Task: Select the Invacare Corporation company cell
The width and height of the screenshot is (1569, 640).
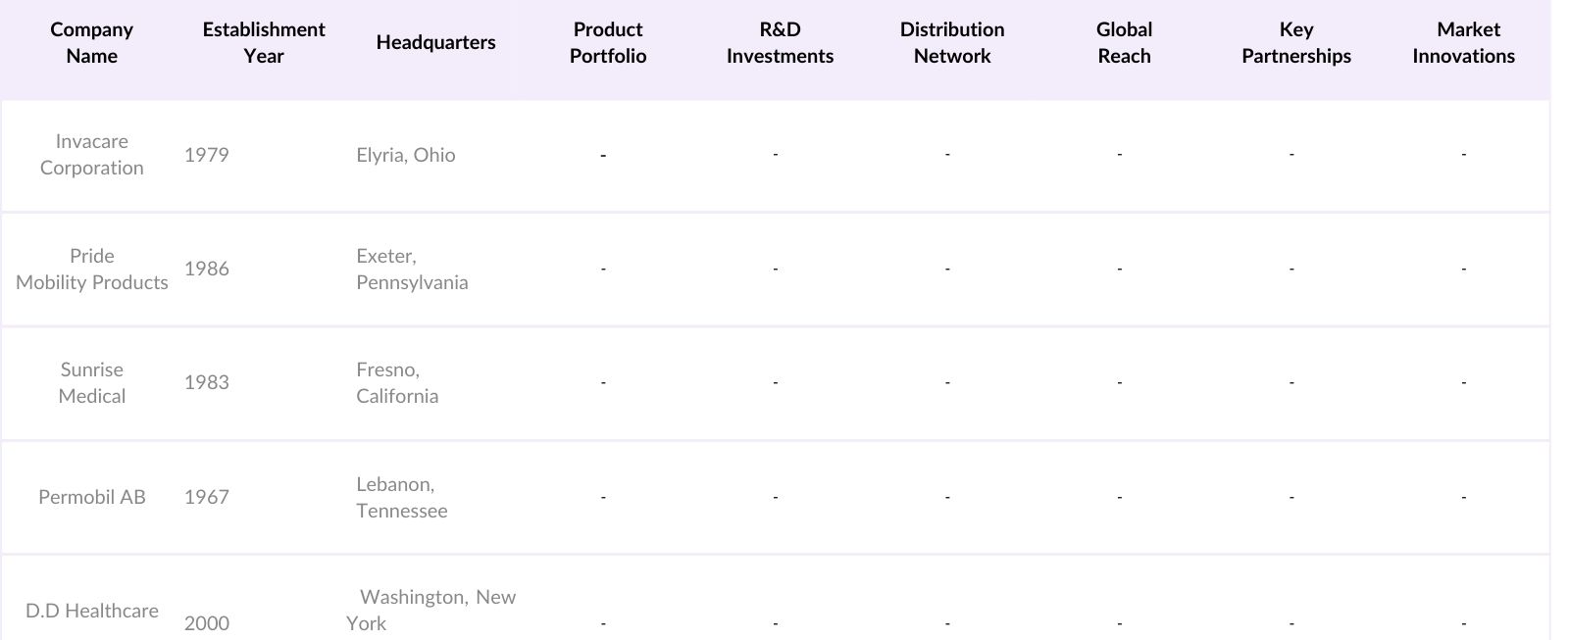Action: pyautogui.click(x=91, y=155)
